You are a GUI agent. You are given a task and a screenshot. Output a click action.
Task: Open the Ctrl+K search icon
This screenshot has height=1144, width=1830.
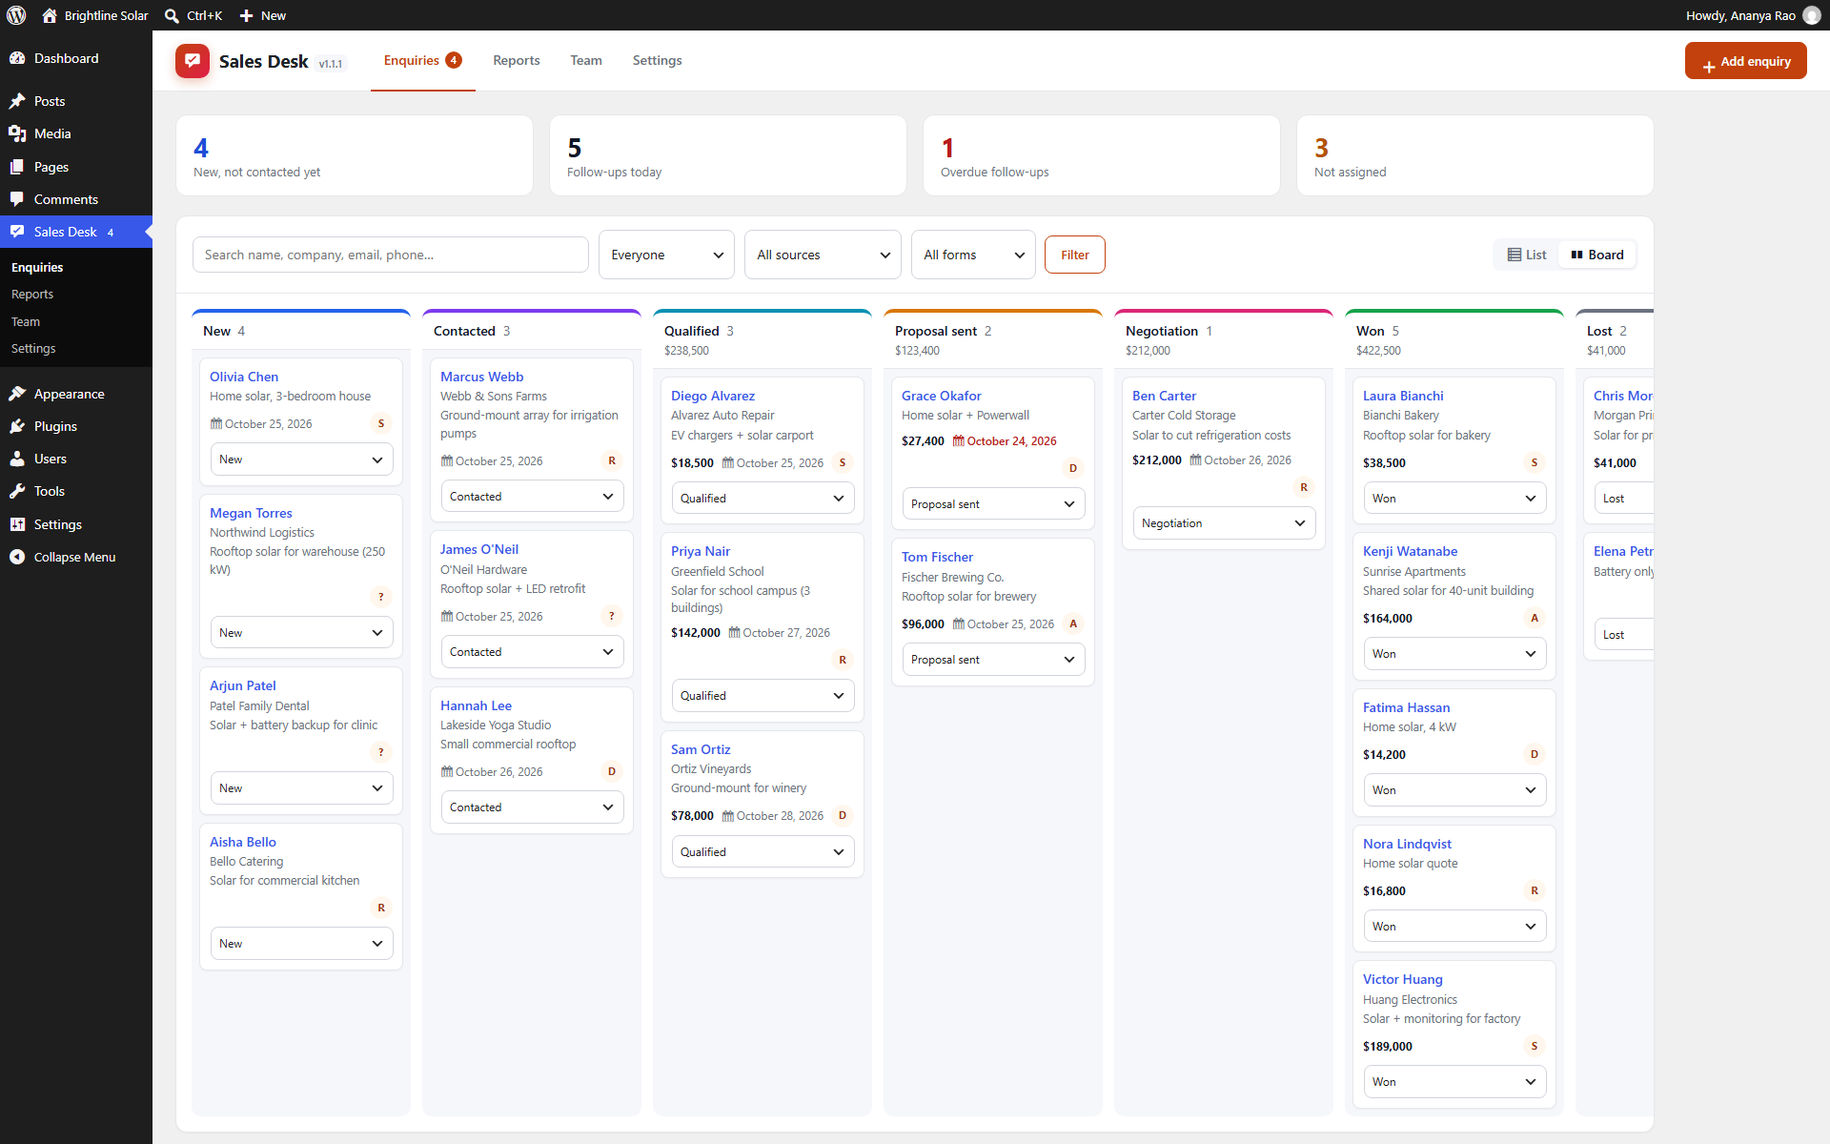[x=172, y=15]
